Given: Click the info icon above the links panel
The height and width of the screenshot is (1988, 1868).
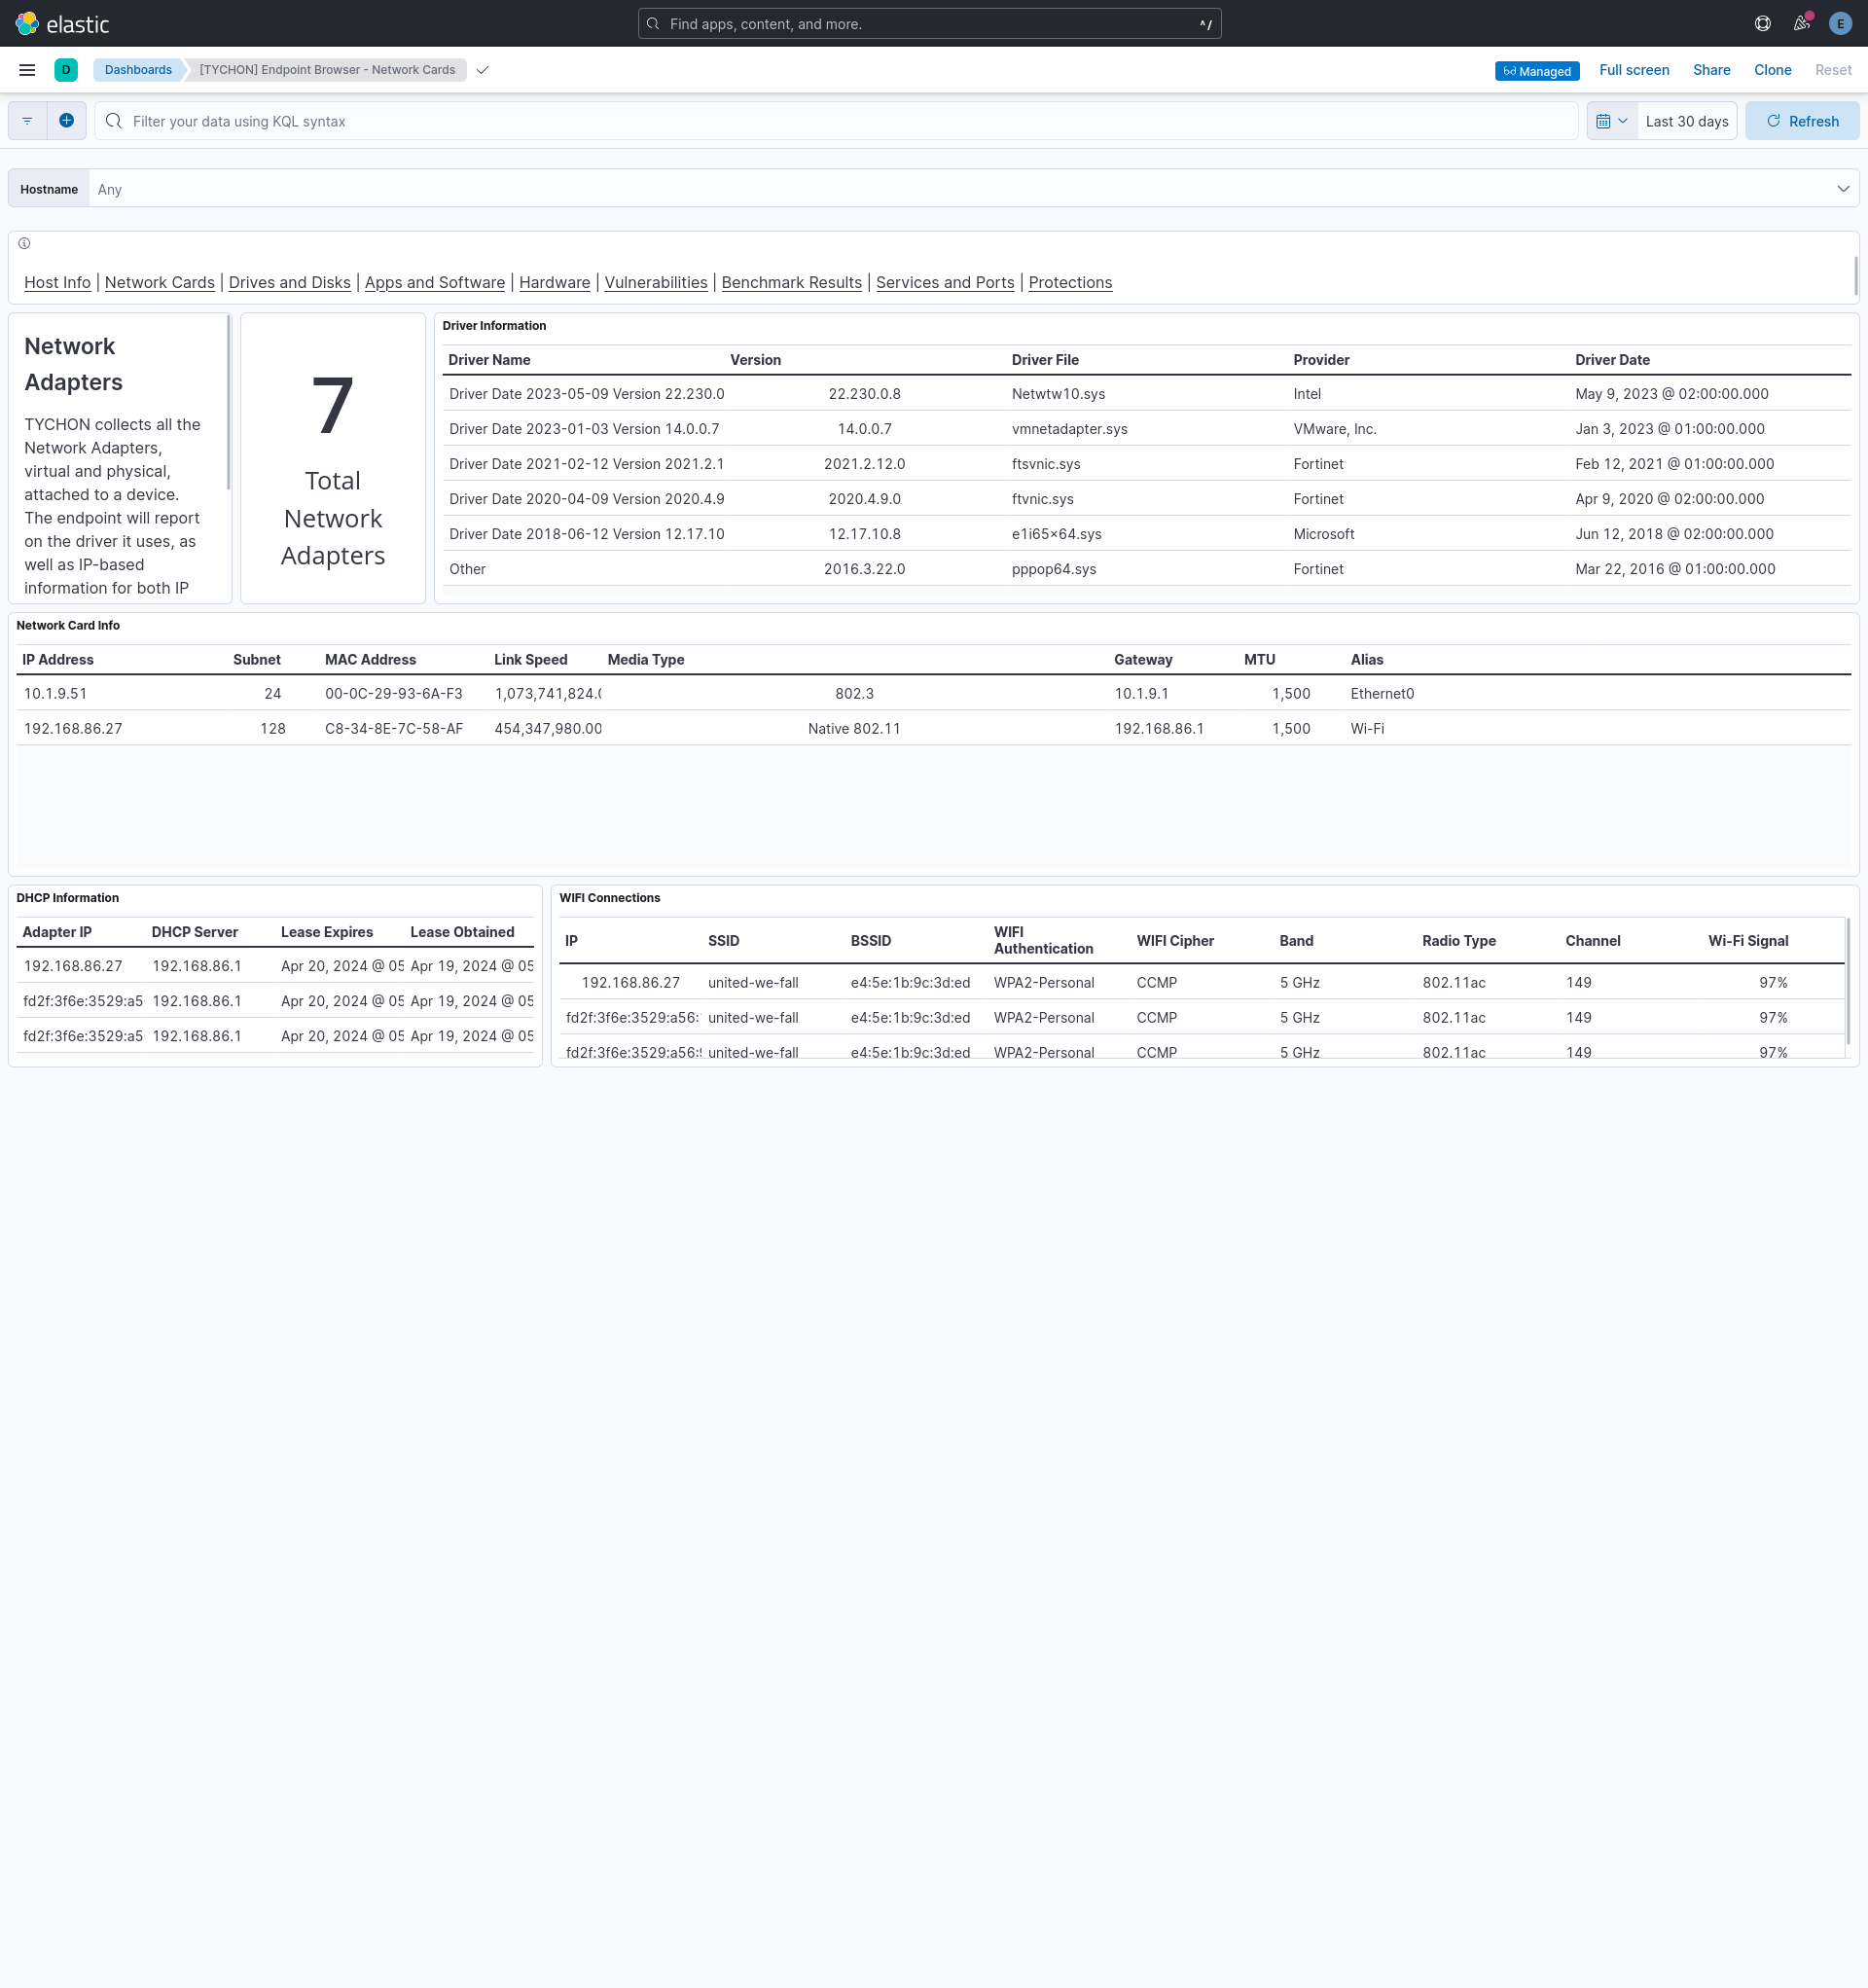Looking at the screenshot, I should click(x=24, y=243).
